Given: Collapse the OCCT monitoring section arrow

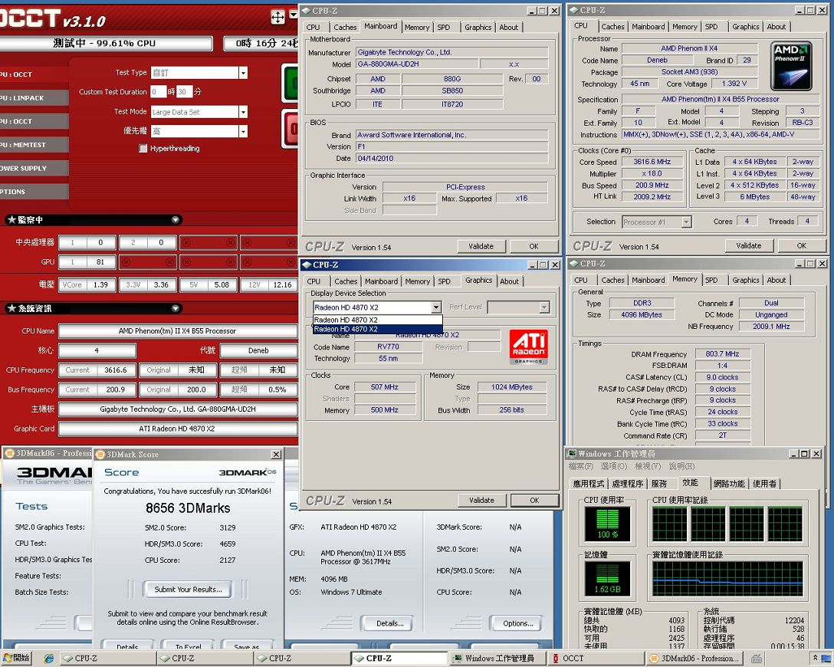Looking at the screenshot, I should pyautogui.click(x=176, y=220).
